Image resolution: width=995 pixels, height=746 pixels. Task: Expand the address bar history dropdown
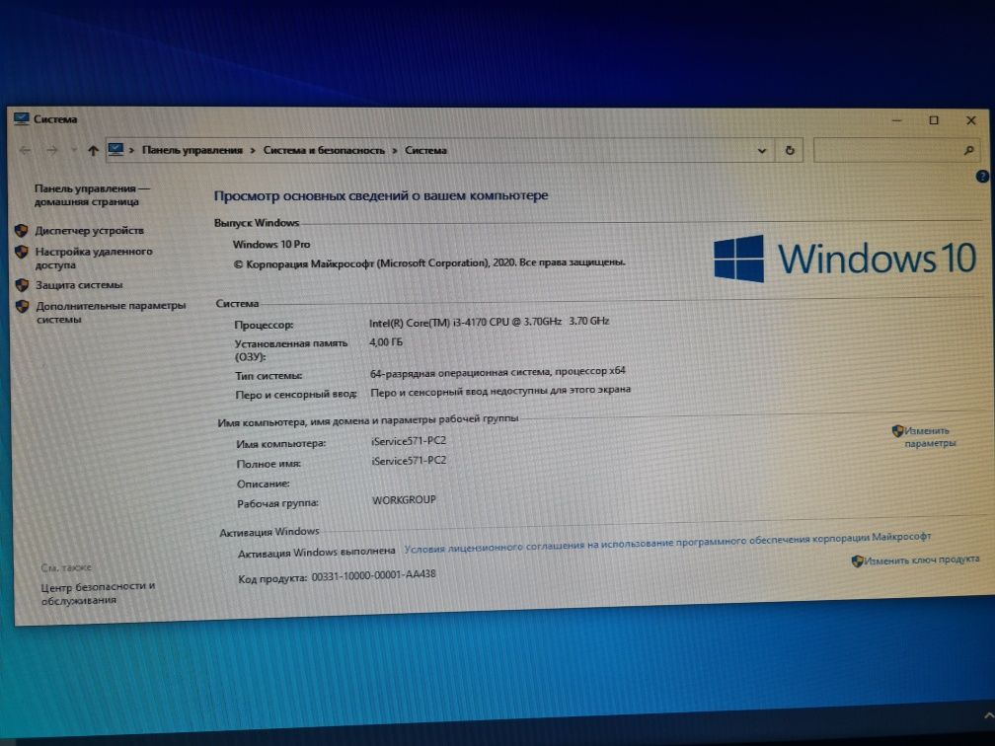pyautogui.click(x=761, y=150)
